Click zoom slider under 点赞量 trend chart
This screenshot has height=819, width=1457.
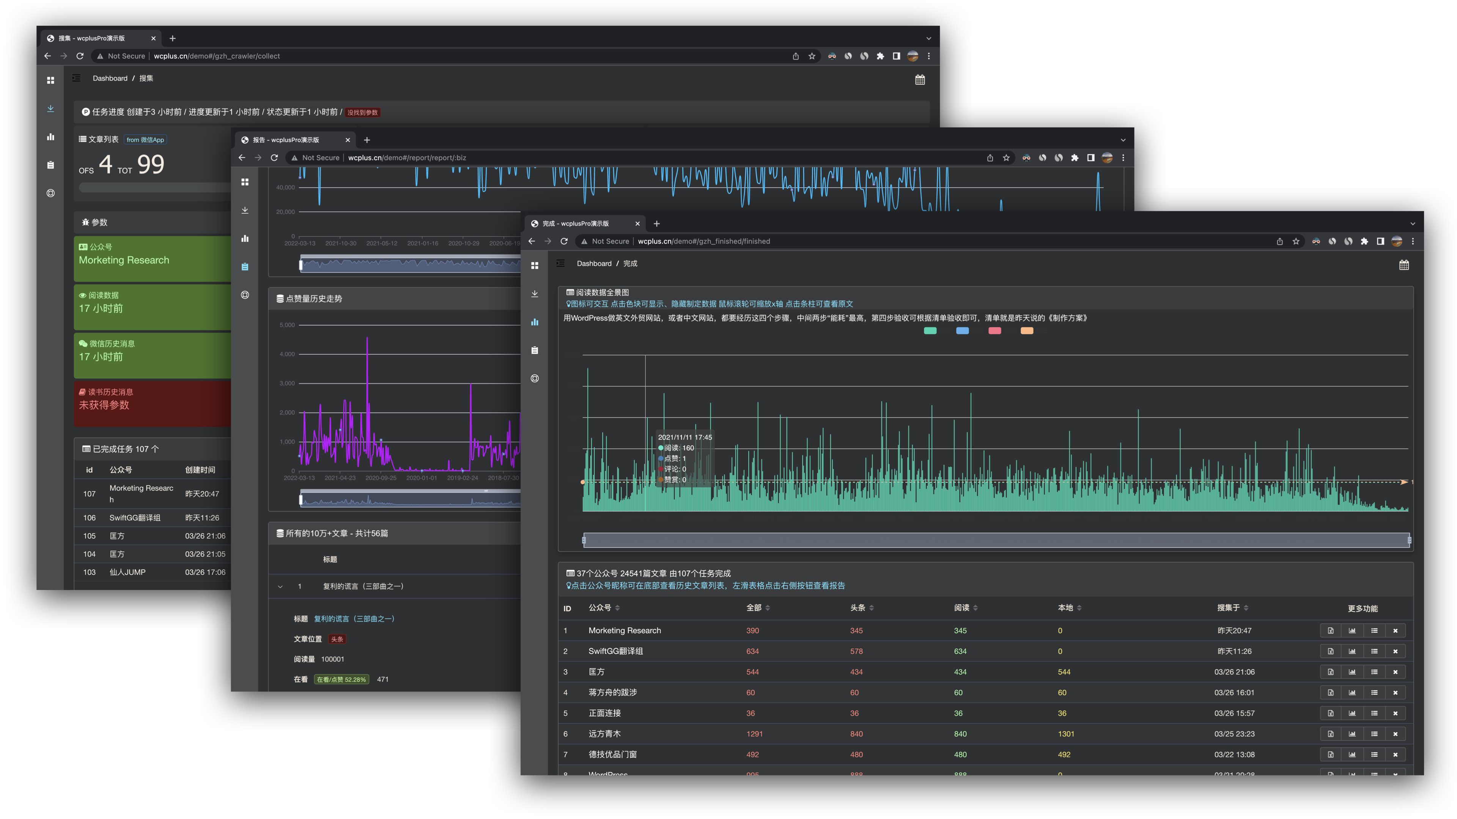point(411,500)
